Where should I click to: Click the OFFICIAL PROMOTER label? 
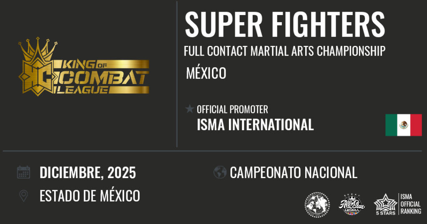232,110
